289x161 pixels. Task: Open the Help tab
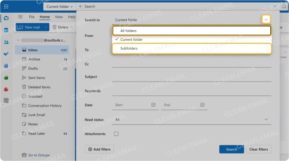tap(72, 17)
